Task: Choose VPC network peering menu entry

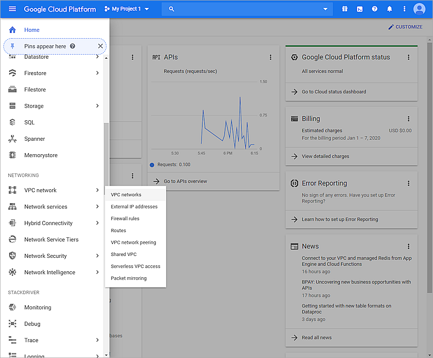Action: [133, 242]
